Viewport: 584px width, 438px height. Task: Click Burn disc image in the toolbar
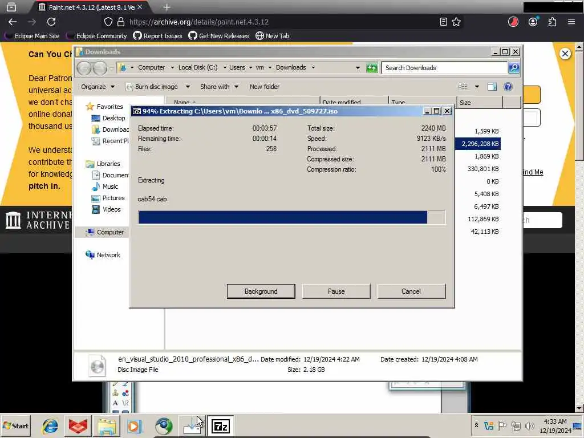152,87
